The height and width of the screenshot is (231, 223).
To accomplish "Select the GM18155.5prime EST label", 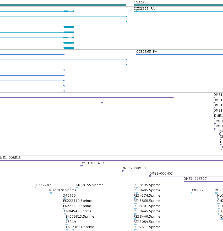I will click(89, 185).
